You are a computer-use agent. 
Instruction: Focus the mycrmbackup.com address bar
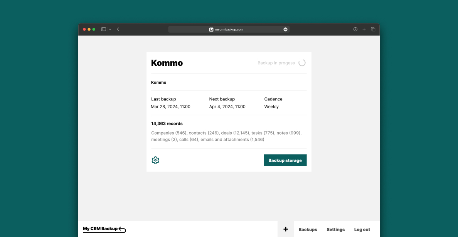tap(229, 29)
